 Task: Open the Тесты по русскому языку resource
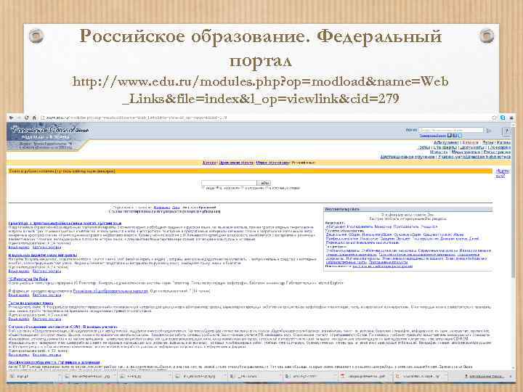(x=31, y=303)
